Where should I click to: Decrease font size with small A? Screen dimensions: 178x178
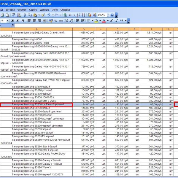tap(117, 21)
